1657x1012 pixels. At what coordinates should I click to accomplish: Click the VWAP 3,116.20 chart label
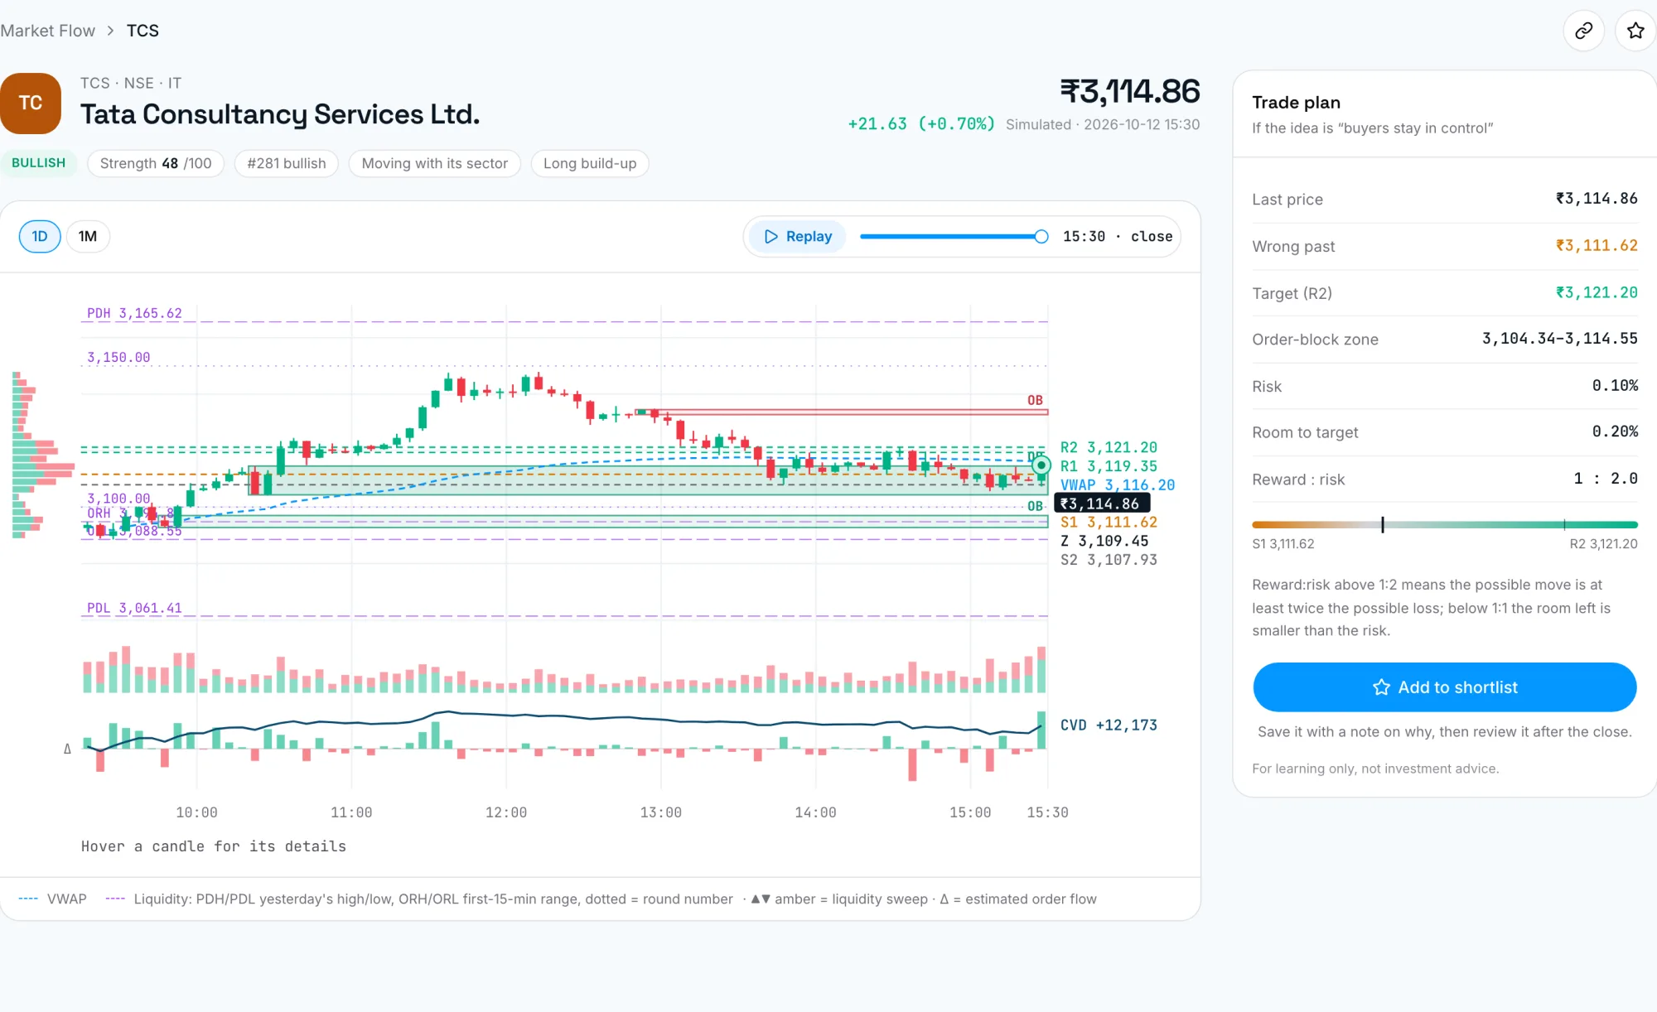pos(1118,484)
